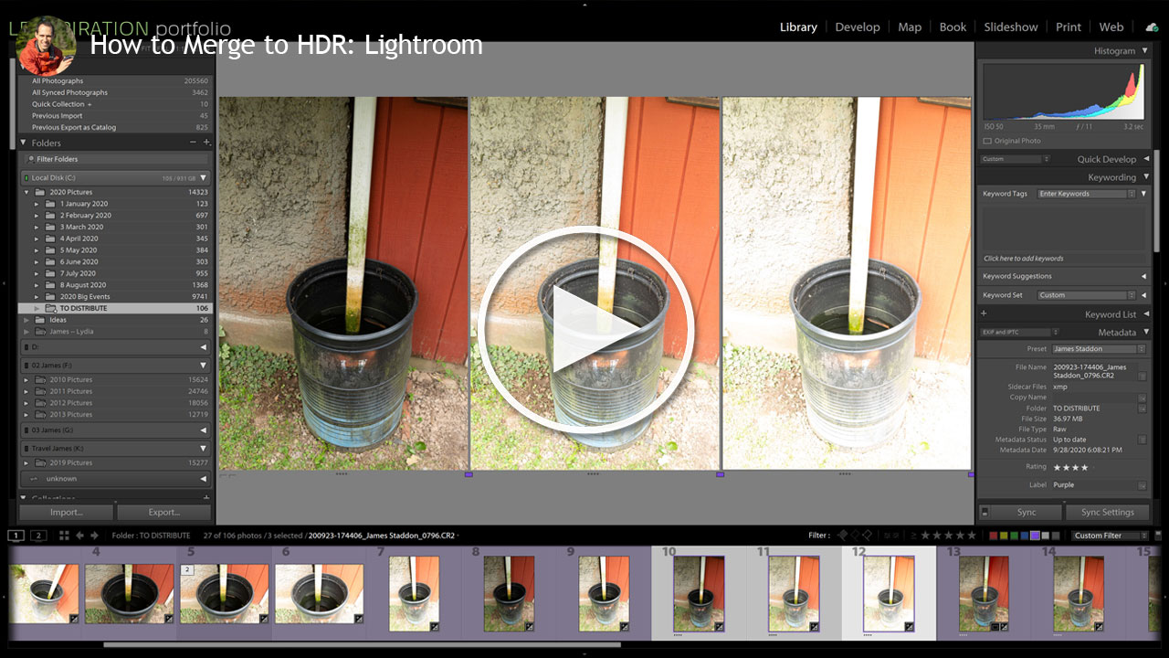
Task: Click the Filter Folders search field
Action: click(x=117, y=159)
